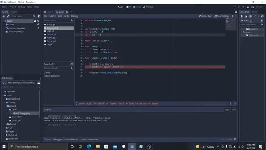266x150 pixels.
Task: Instance a child scene with the link icon
Action: (x=8, y=16)
